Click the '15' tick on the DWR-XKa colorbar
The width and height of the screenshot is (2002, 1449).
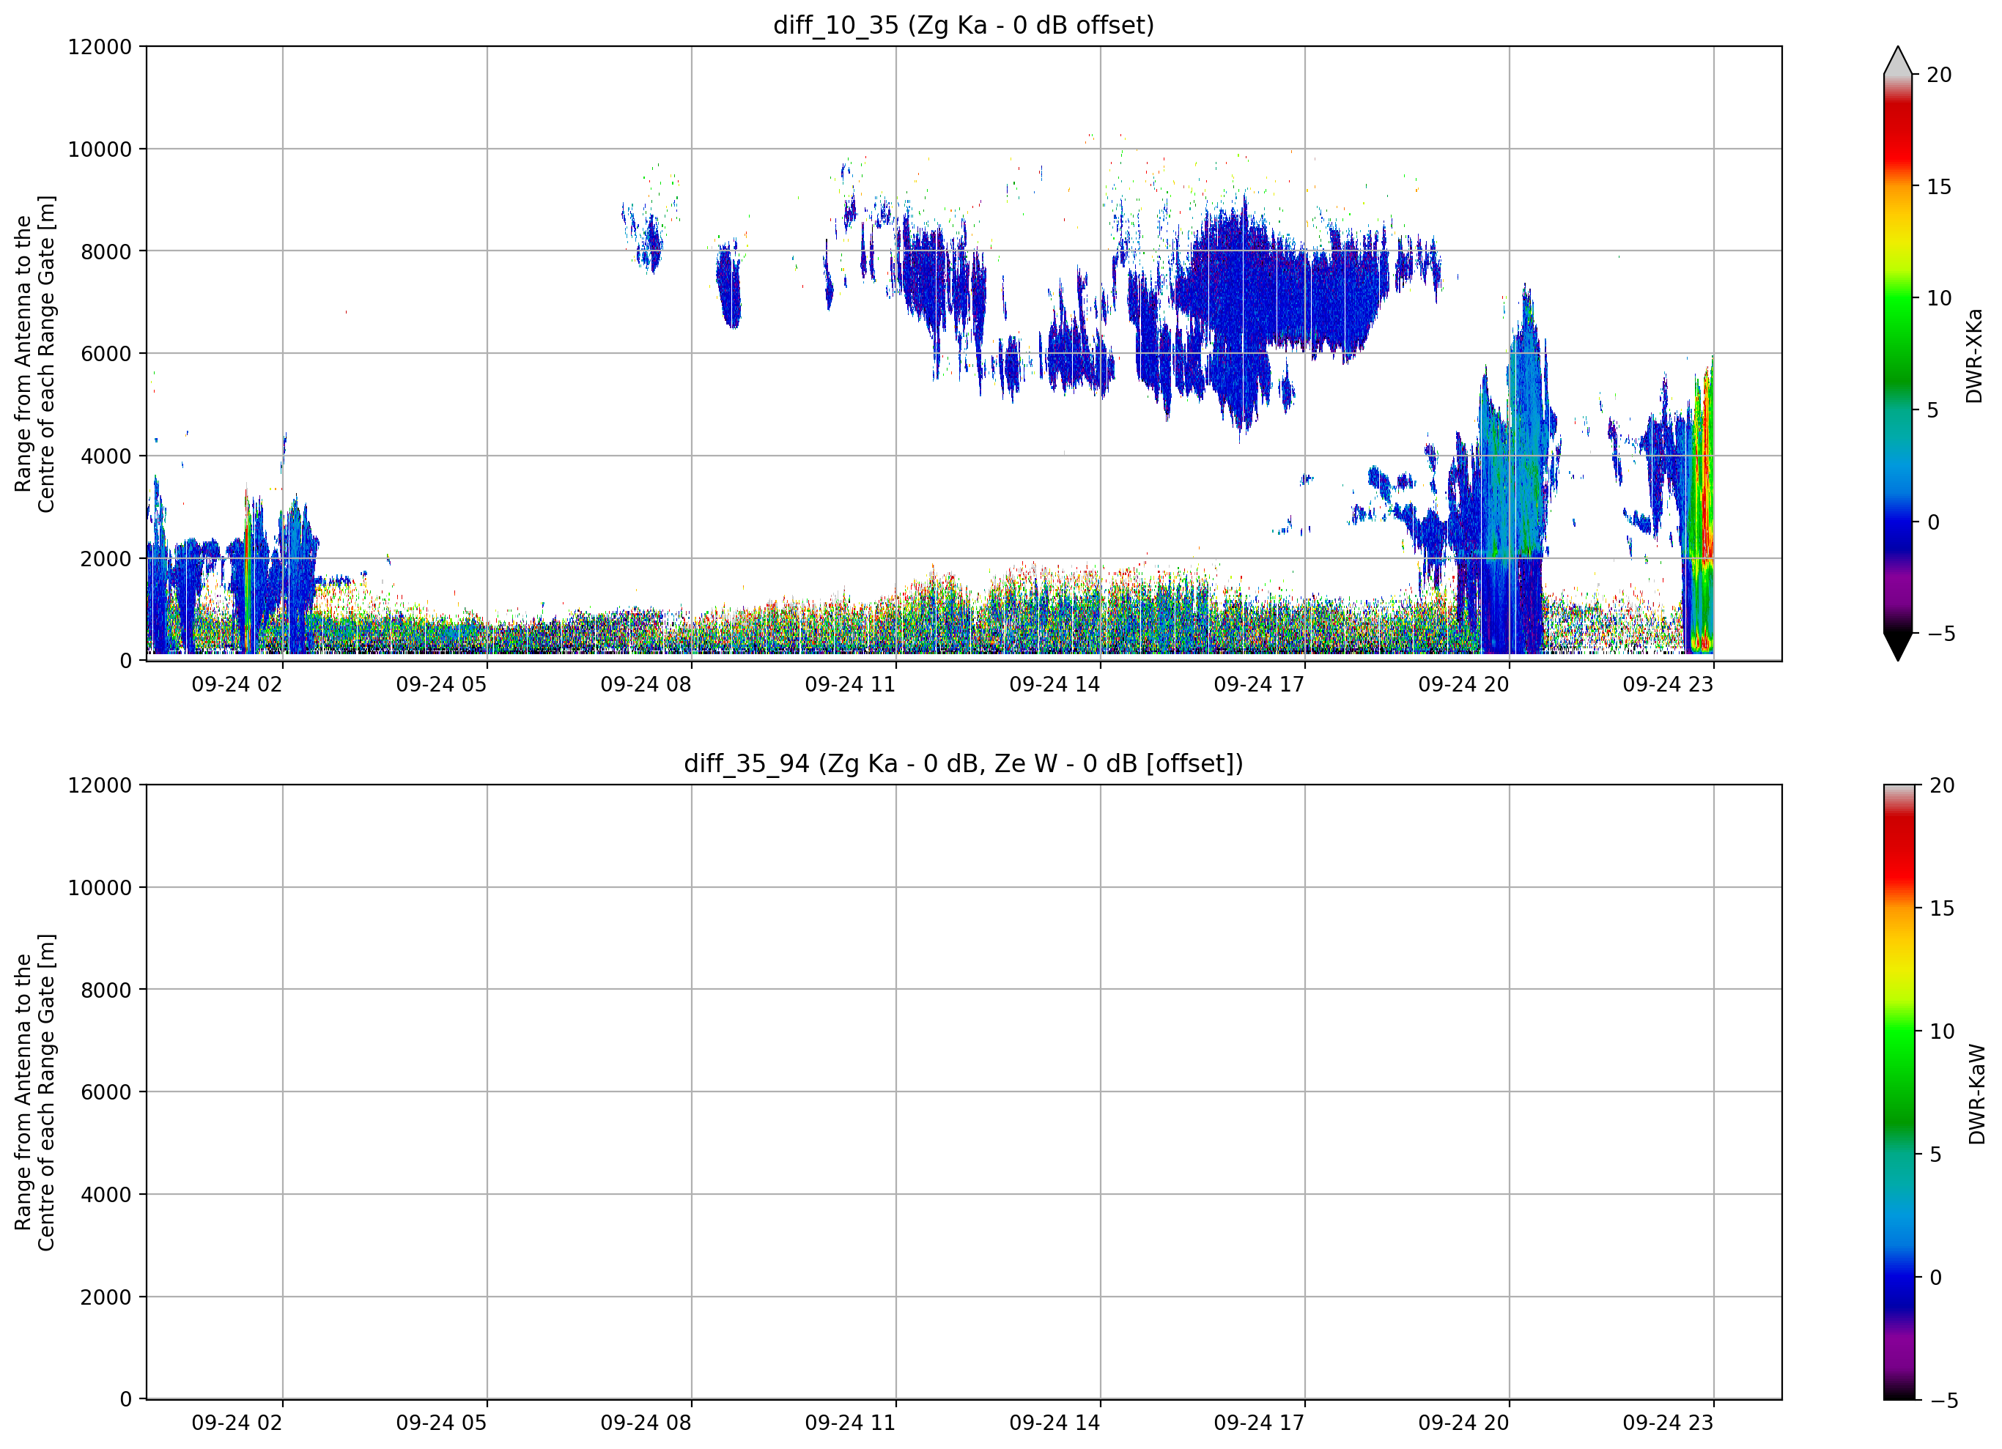tap(1938, 187)
